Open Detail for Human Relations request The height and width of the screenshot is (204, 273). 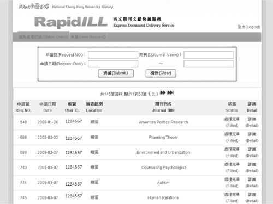pyautogui.click(x=252, y=197)
